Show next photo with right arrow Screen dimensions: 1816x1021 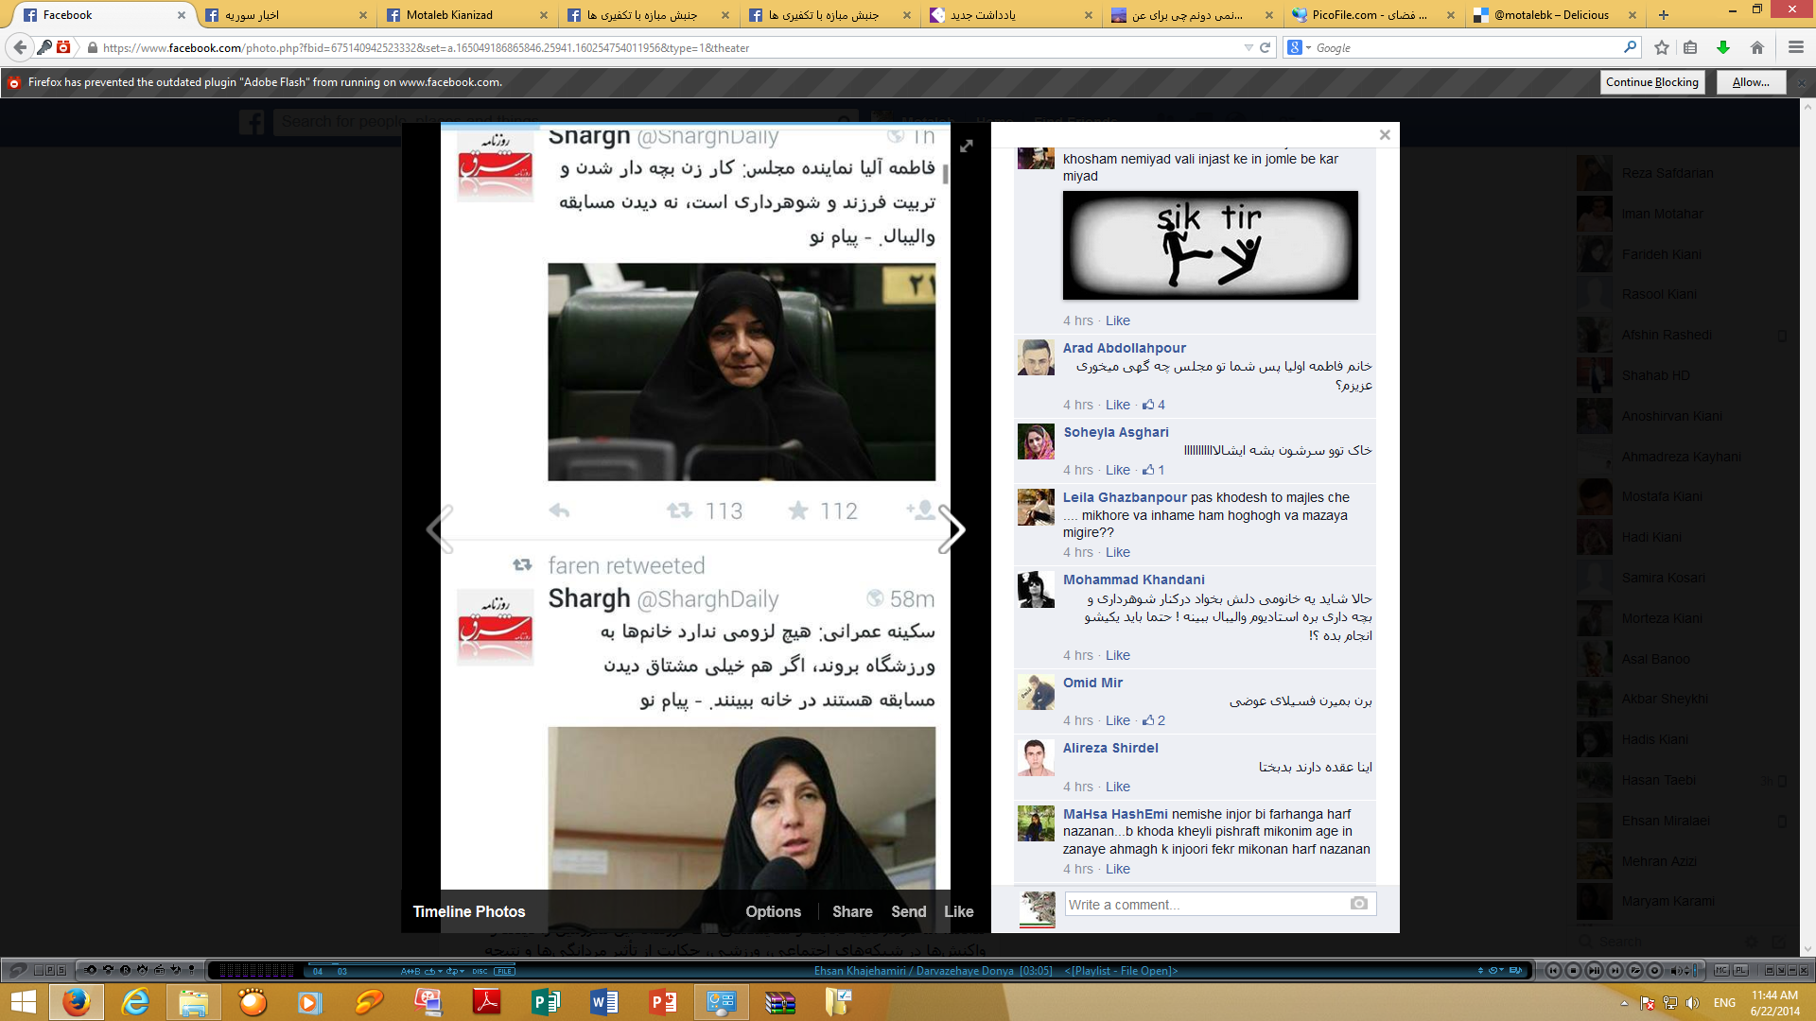[x=952, y=529]
